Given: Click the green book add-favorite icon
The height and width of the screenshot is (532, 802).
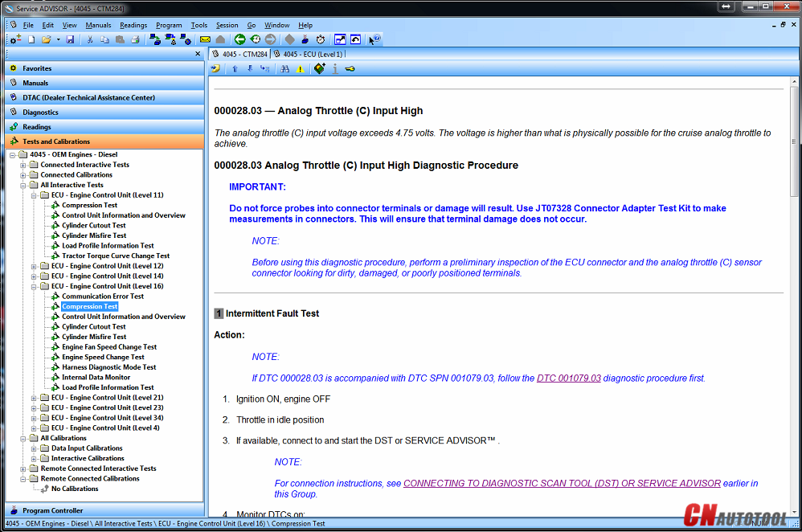Looking at the screenshot, I should tap(320, 68).
